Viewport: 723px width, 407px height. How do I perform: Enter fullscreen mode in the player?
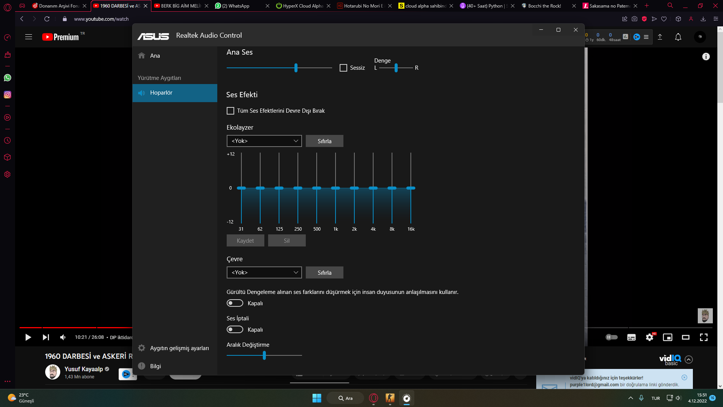coord(703,337)
